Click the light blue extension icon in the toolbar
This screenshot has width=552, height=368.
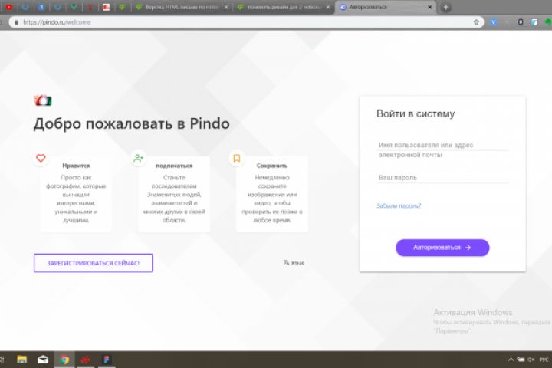pos(534,22)
